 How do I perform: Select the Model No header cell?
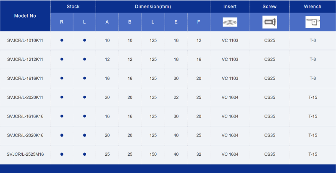pos(25,16)
